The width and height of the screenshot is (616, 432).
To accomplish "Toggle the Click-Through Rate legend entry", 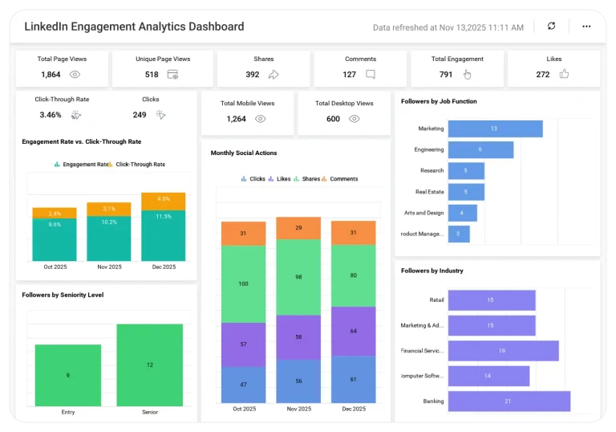I will (x=136, y=165).
